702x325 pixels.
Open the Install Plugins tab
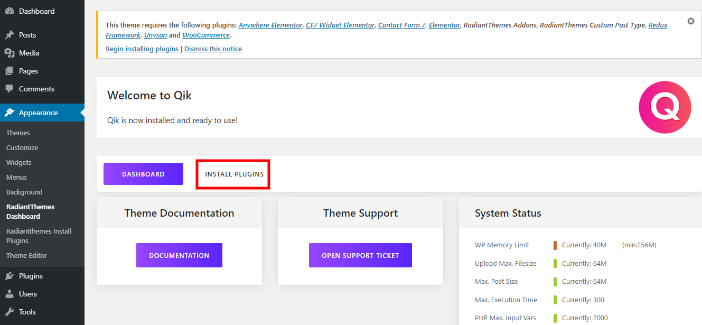(234, 174)
